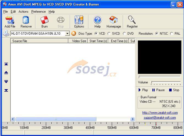Click the support@zealot-soft.com email link
This screenshot has width=184, height=136.
[160, 118]
